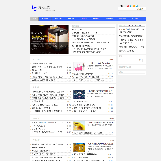Image resolution: width=161 pixels, height=161 pixels.
Task: Open the yellow object article thumbnail
Action: [79, 147]
